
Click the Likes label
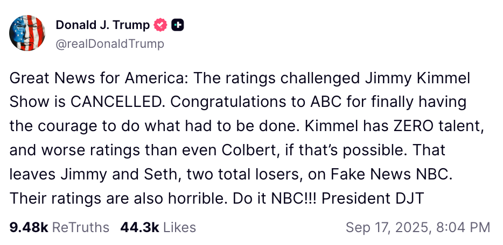click(180, 227)
